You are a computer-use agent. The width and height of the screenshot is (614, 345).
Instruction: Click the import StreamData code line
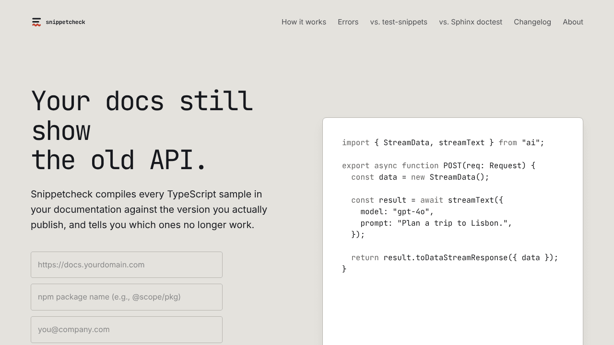click(x=443, y=143)
